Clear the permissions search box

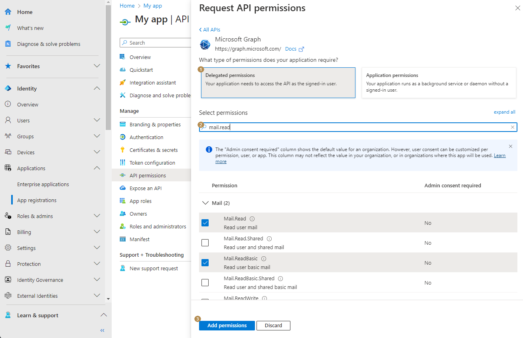(x=513, y=127)
